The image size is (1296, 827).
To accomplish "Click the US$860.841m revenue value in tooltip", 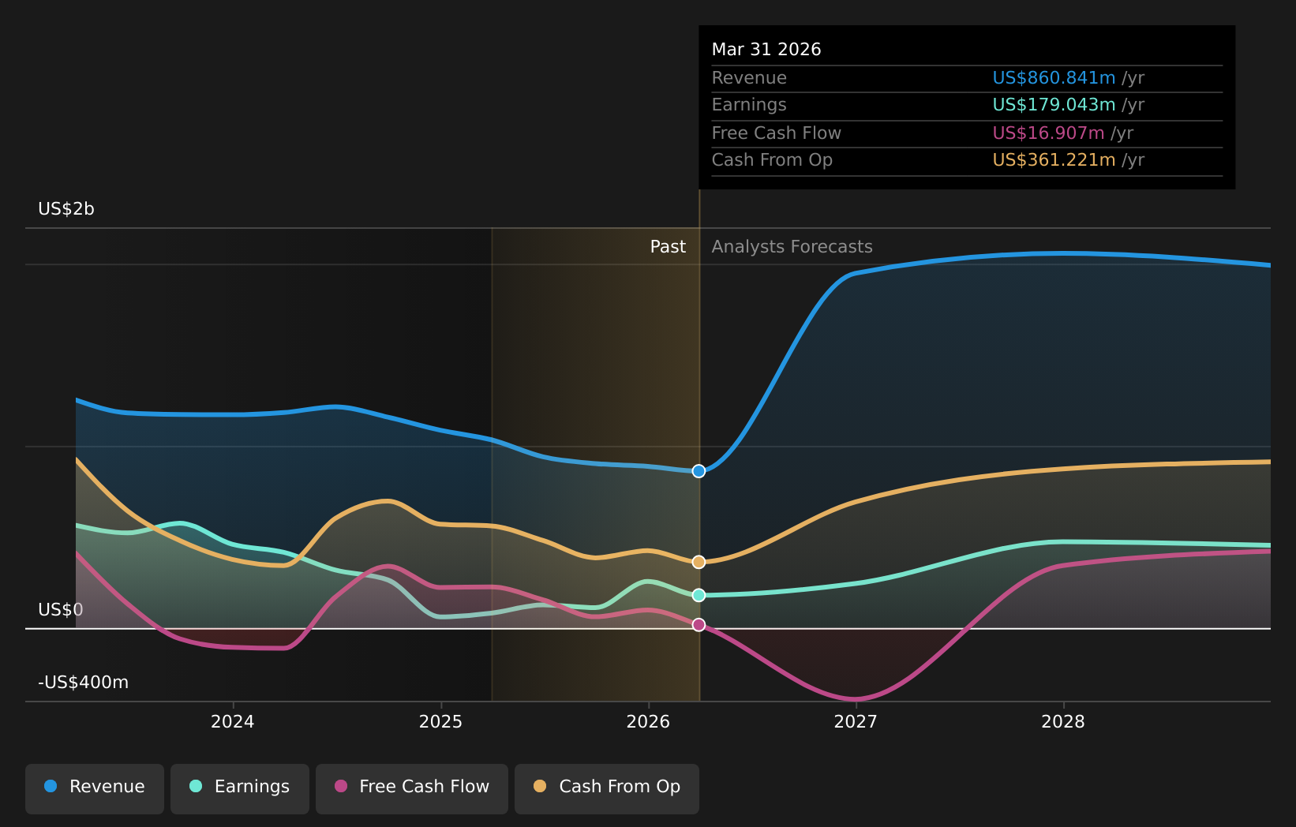I will 1054,78.
